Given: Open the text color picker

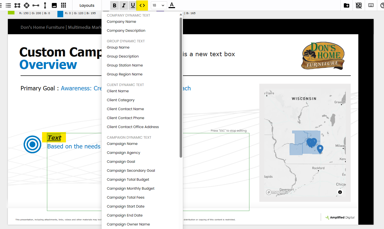Looking at the screenshot, I should click(172, 5).
